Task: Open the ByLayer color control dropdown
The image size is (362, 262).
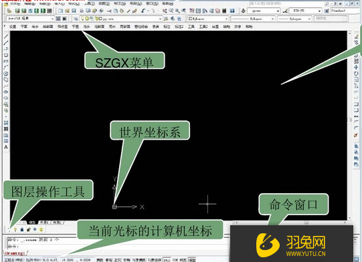Action: 208,19
